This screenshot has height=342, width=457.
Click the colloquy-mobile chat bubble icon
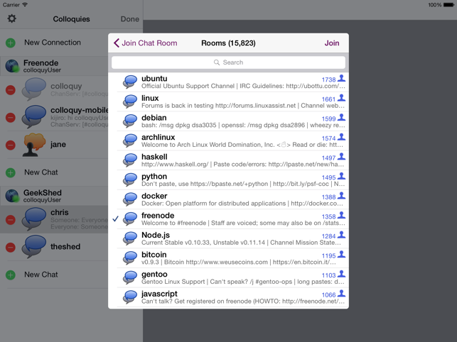[34, 117]
